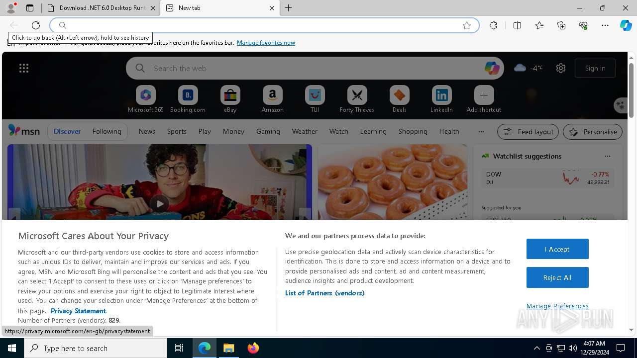Open the Learning category

click(373, 131)
